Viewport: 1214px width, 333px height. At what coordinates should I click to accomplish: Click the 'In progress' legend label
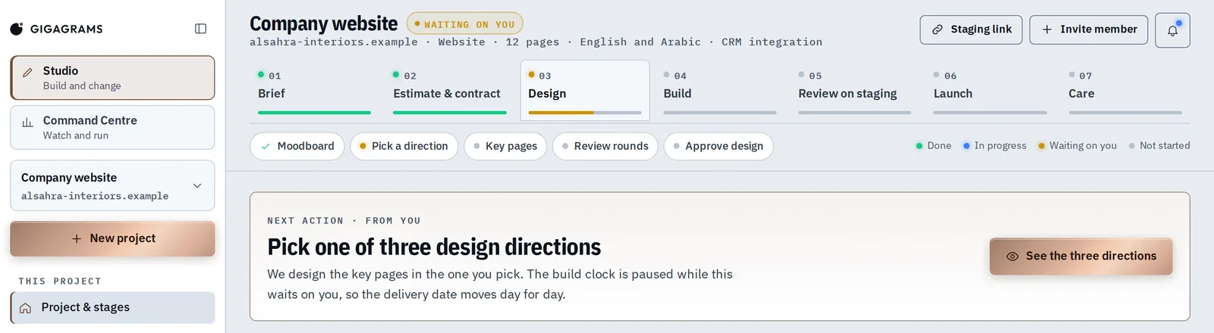(1000, 145)
